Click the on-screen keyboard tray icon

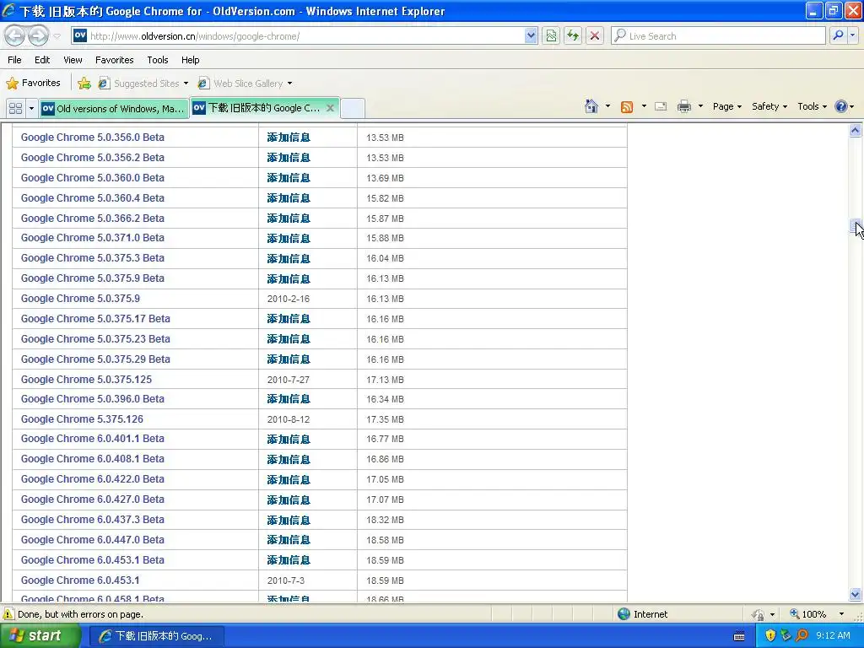[x=739, y=636]
